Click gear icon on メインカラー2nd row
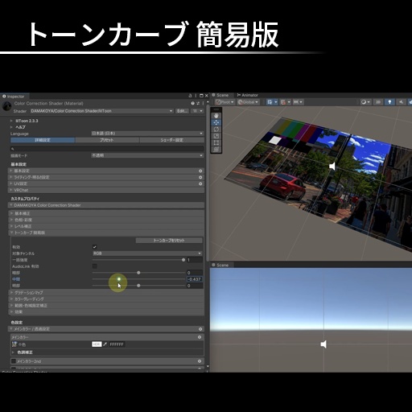 (x=200, y=361)
